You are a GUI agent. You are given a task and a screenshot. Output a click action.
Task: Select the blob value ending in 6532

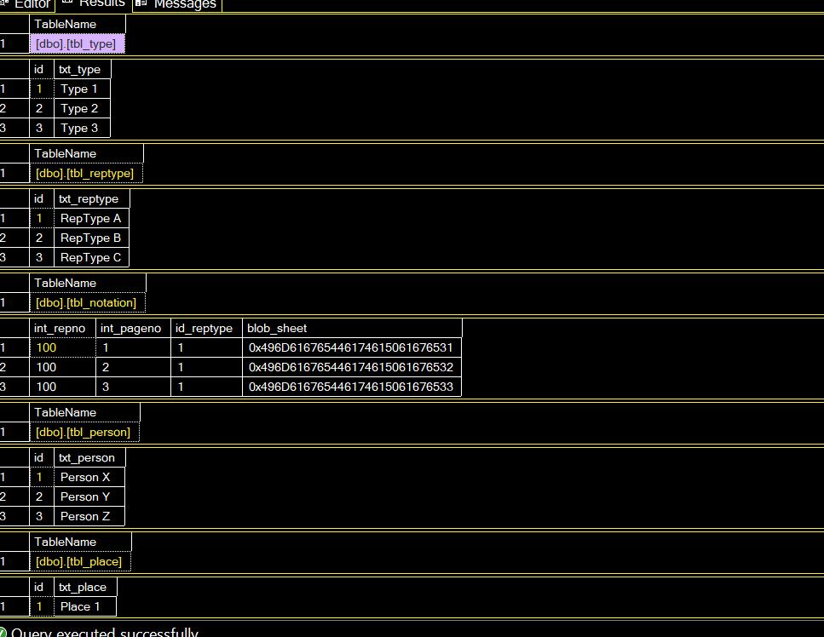pyautogui.click(x=350, y=367)
